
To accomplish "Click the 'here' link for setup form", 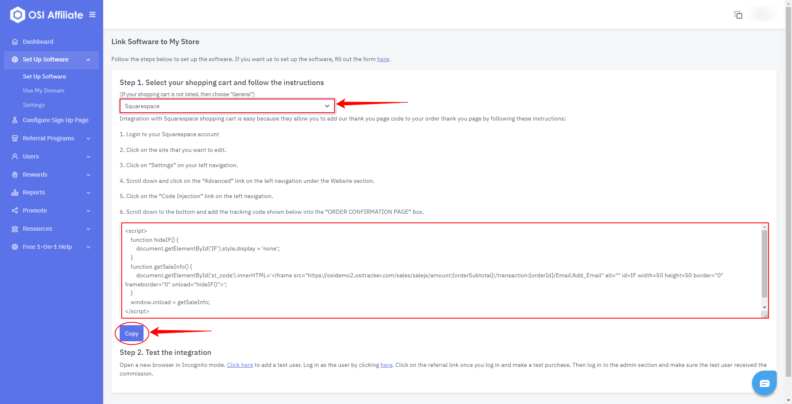I will 383,59.
